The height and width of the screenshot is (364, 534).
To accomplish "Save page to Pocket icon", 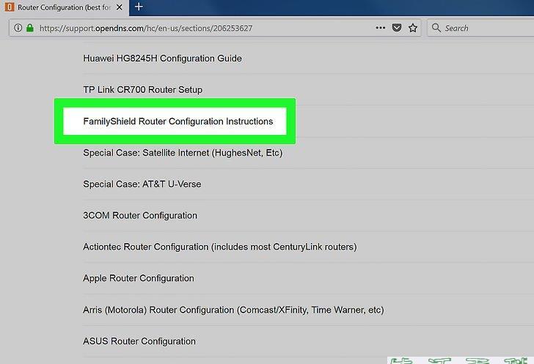I will 397,28.
